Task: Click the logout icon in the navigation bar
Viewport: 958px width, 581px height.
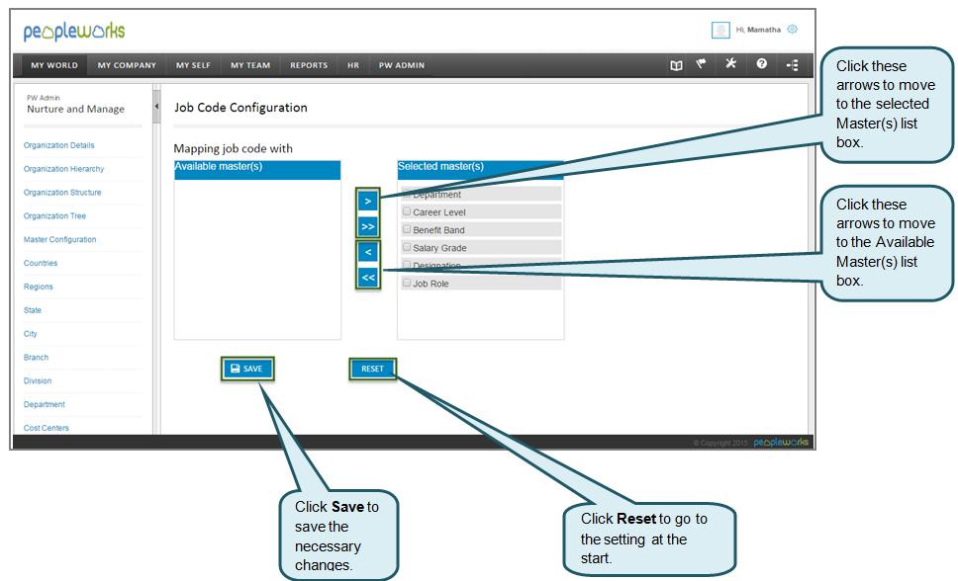Action: (793, 65)
